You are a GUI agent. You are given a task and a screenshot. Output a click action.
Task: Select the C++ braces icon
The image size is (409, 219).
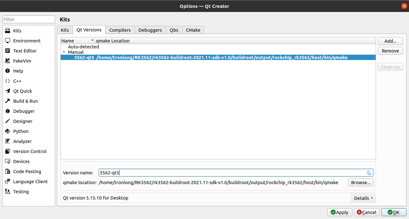(x=8, y=81)
